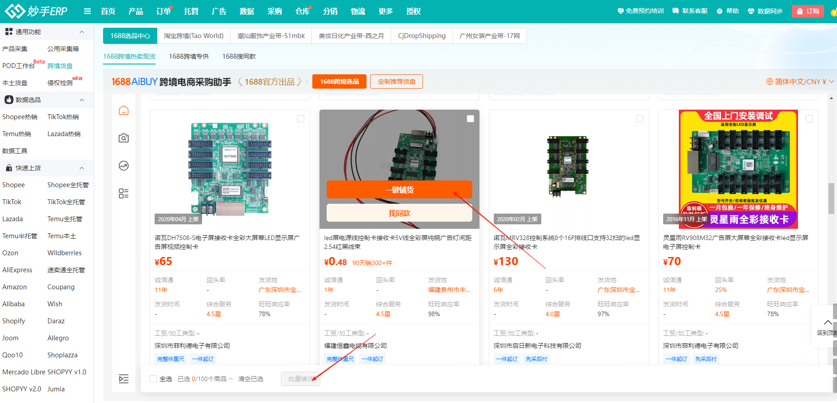Tick the 全选 select-all checkbox
Viewport: 837px width, 403px height.
153,379
